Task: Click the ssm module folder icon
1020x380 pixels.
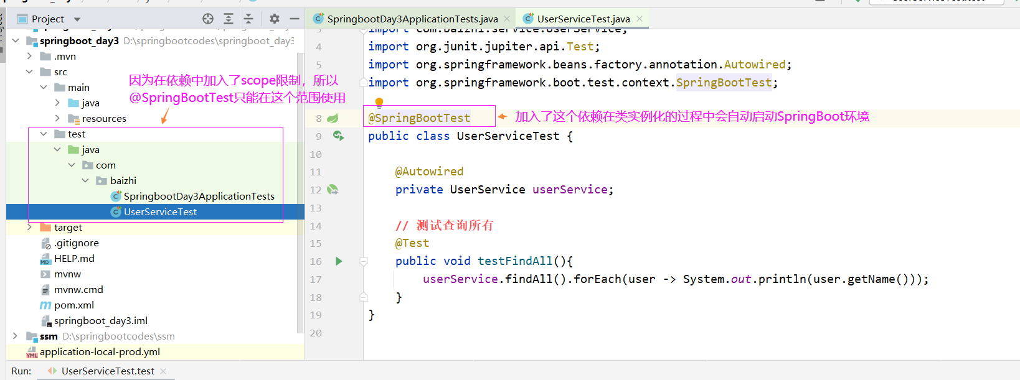Action: coord(32,336)
